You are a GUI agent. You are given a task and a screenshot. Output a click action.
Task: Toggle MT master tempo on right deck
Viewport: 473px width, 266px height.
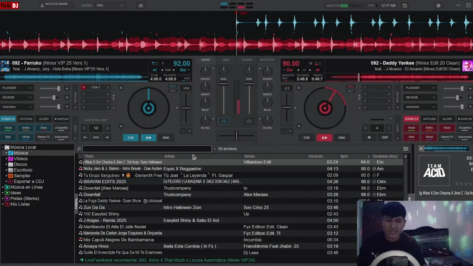pyautogui.click(x=318, y=70)
